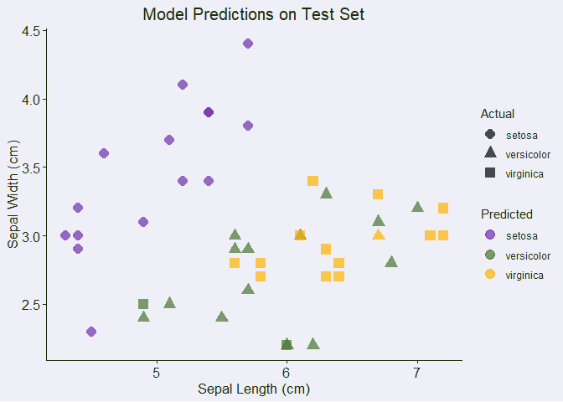Click the setosa circle icon under Actual
The width and height of the screenshot is (563, 402).
coord(490,134)
